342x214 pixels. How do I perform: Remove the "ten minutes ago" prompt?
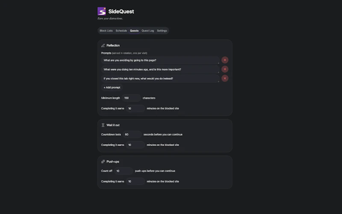tap(225, 69)
